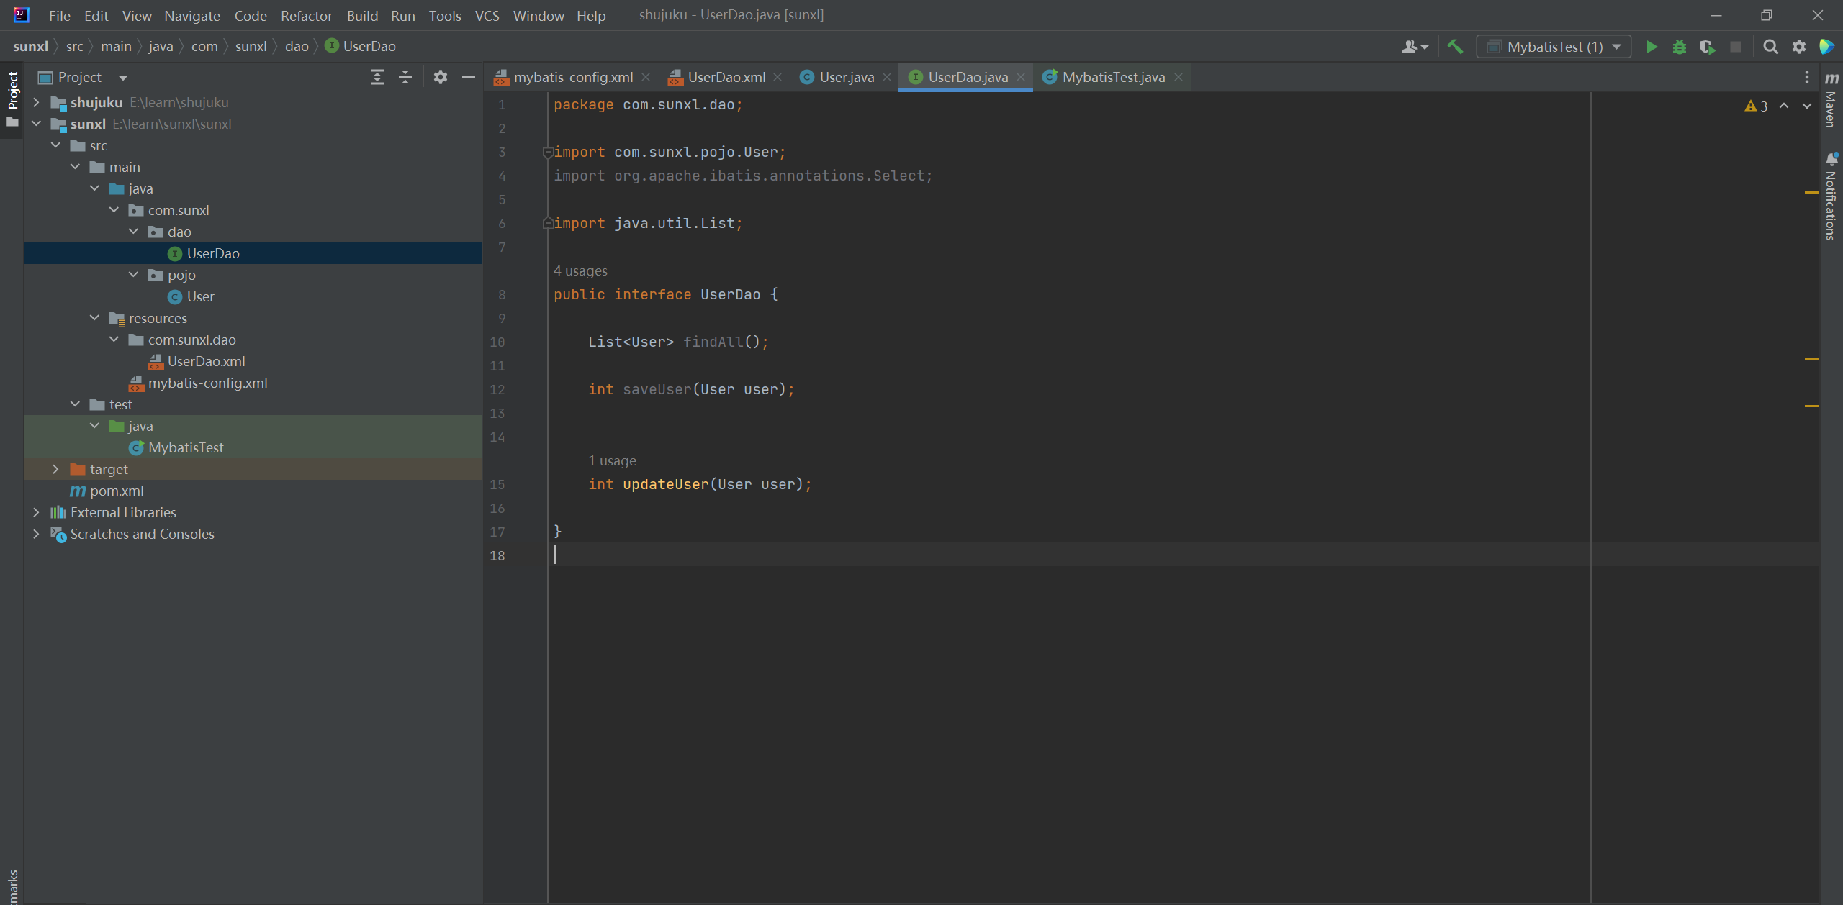Viewport: 1843px width, 905px height.
Task: Click the Expand All icon in Project panel
Action: (377, 77)
